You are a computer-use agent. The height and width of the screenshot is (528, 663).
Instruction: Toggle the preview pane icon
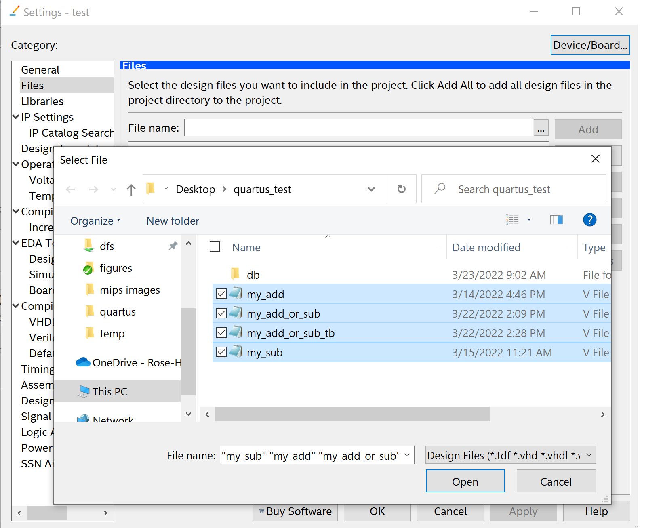coord(556,220)
